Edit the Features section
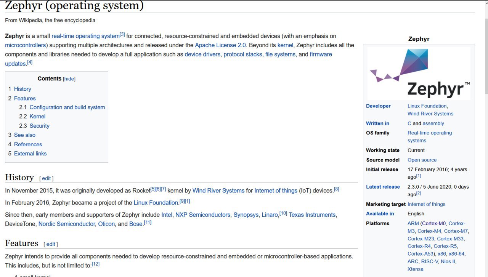Screen dimensions: 488x277 (51, 244)
